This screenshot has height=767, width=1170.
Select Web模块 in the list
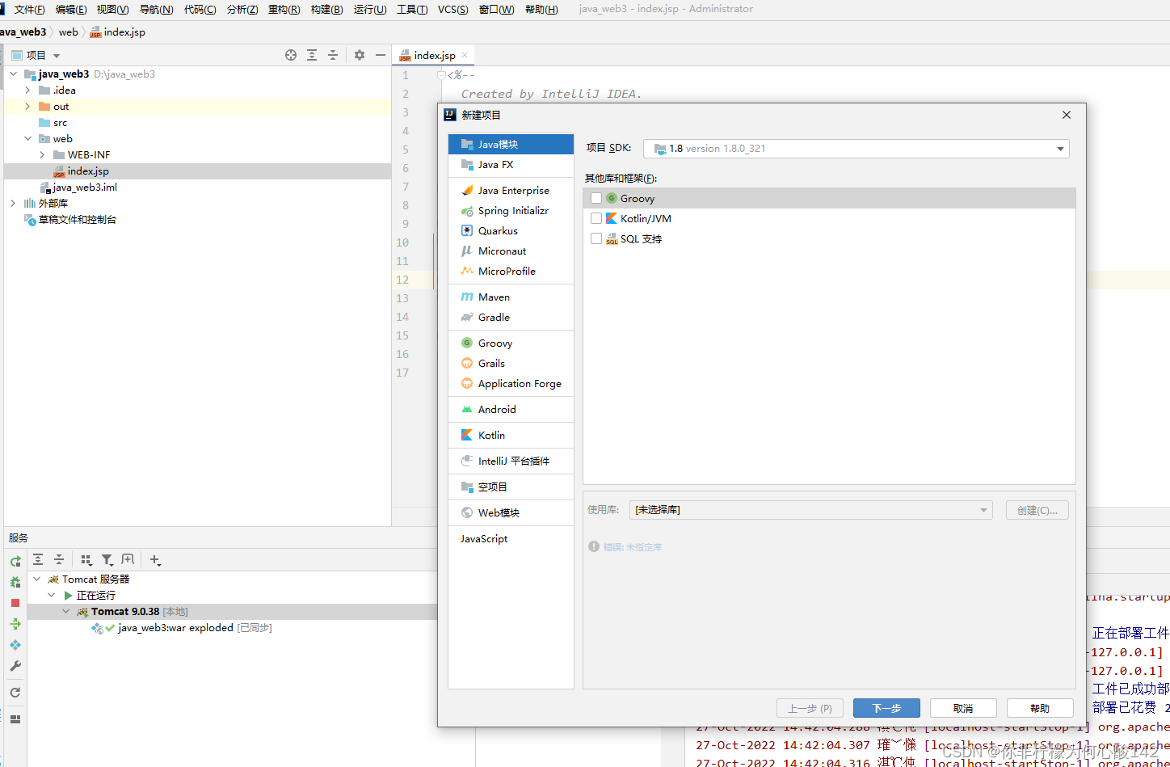[511, 513]
